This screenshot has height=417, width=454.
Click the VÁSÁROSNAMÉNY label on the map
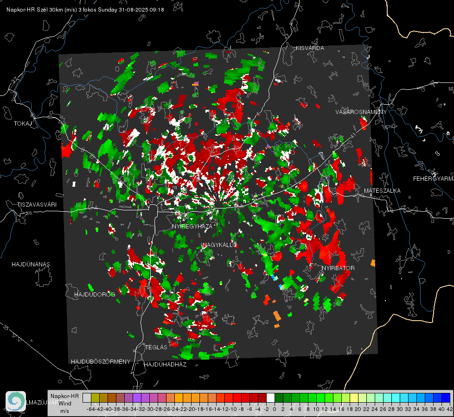click(361, 112)
